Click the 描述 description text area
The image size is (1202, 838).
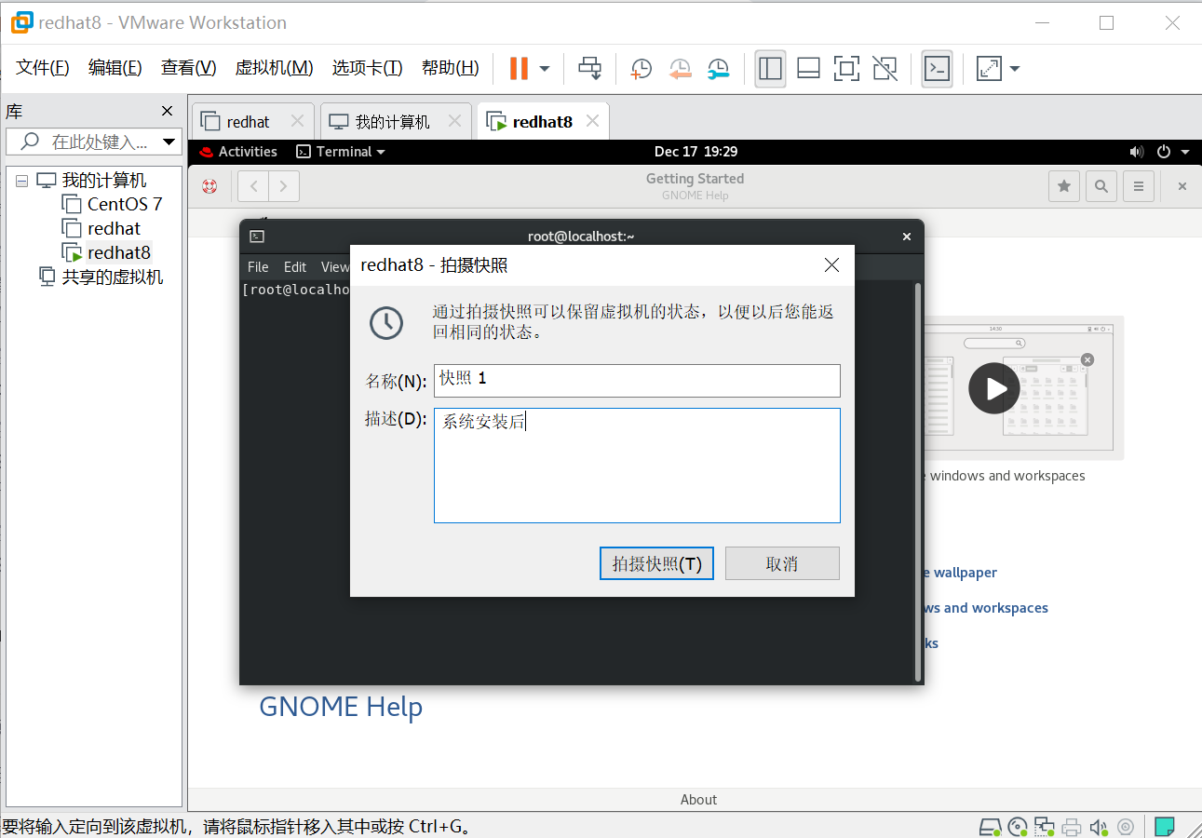tap(637, 466)
